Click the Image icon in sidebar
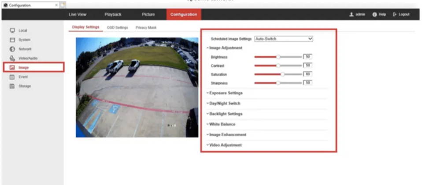The width and height of the screenshot is (422, 185). point(12,68)
